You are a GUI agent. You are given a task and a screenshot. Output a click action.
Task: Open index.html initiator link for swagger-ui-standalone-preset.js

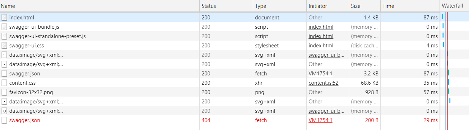point(321,36)
